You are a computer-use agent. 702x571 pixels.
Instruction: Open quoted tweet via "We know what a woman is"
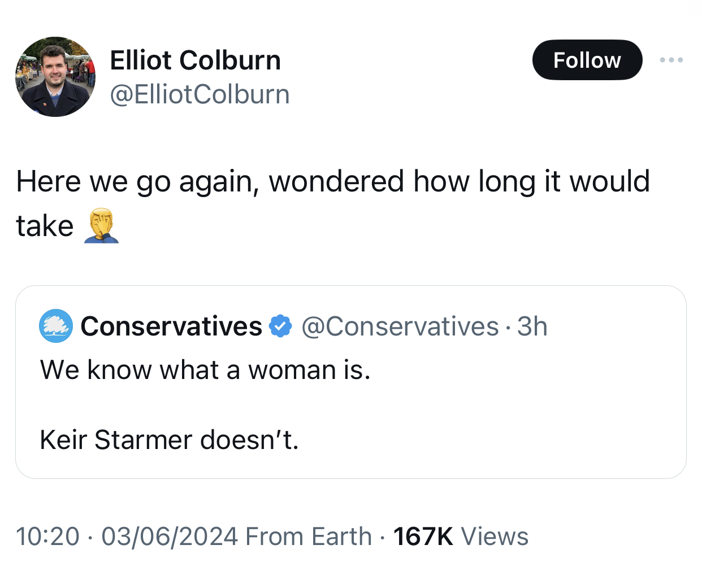pos(205,370)
